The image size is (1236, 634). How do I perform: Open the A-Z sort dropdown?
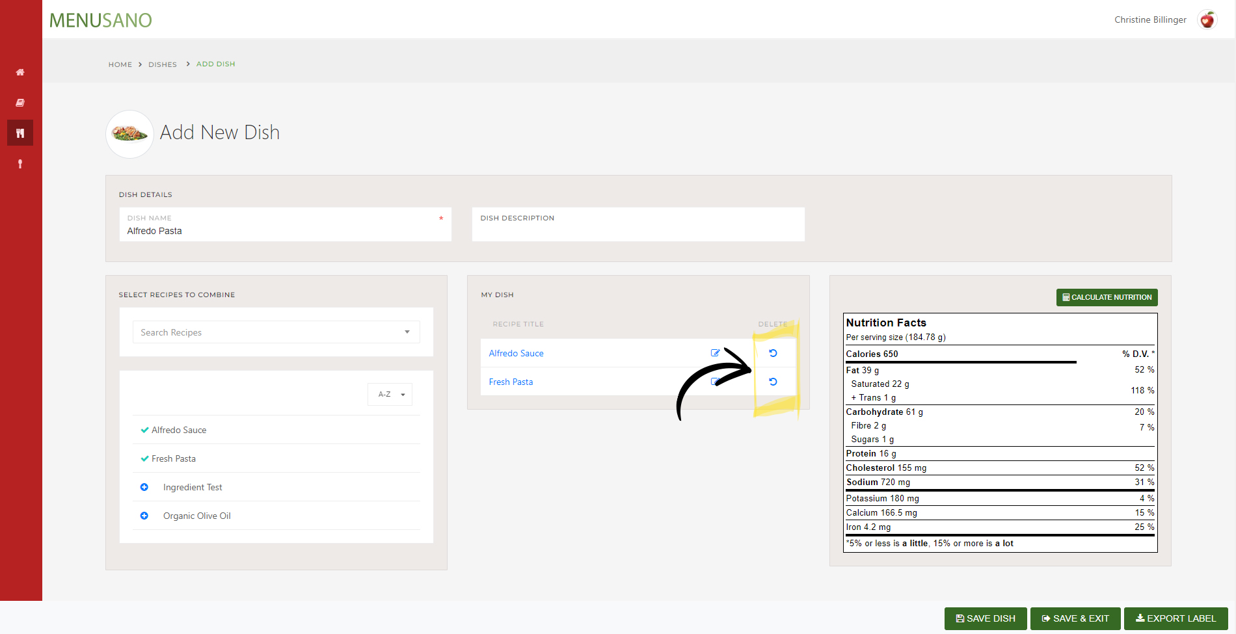(x=390, y=395)
